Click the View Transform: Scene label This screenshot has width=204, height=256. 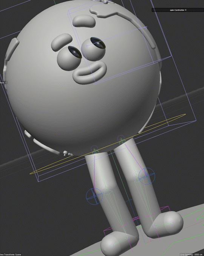click(11, 254)
